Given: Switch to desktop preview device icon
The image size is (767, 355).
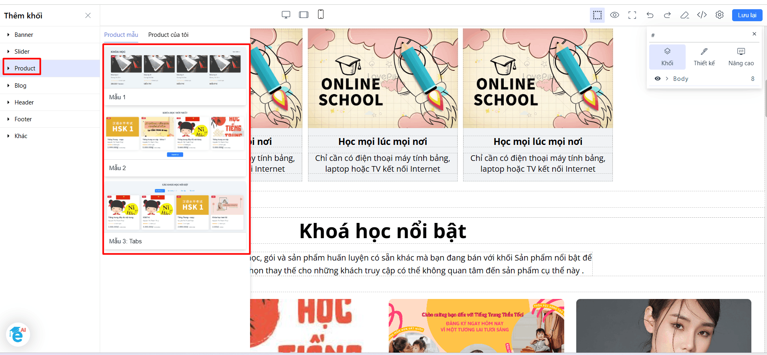Looking at the screenshot, I should [x=286, y=15].
